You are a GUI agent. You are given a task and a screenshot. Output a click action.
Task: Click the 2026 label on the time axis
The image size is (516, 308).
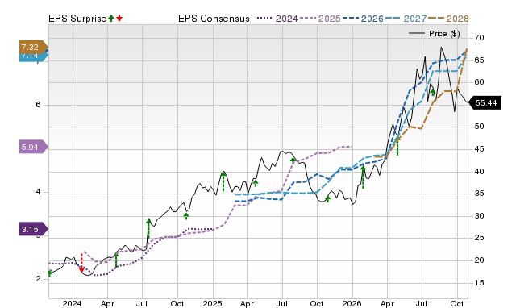coord(352,303)
